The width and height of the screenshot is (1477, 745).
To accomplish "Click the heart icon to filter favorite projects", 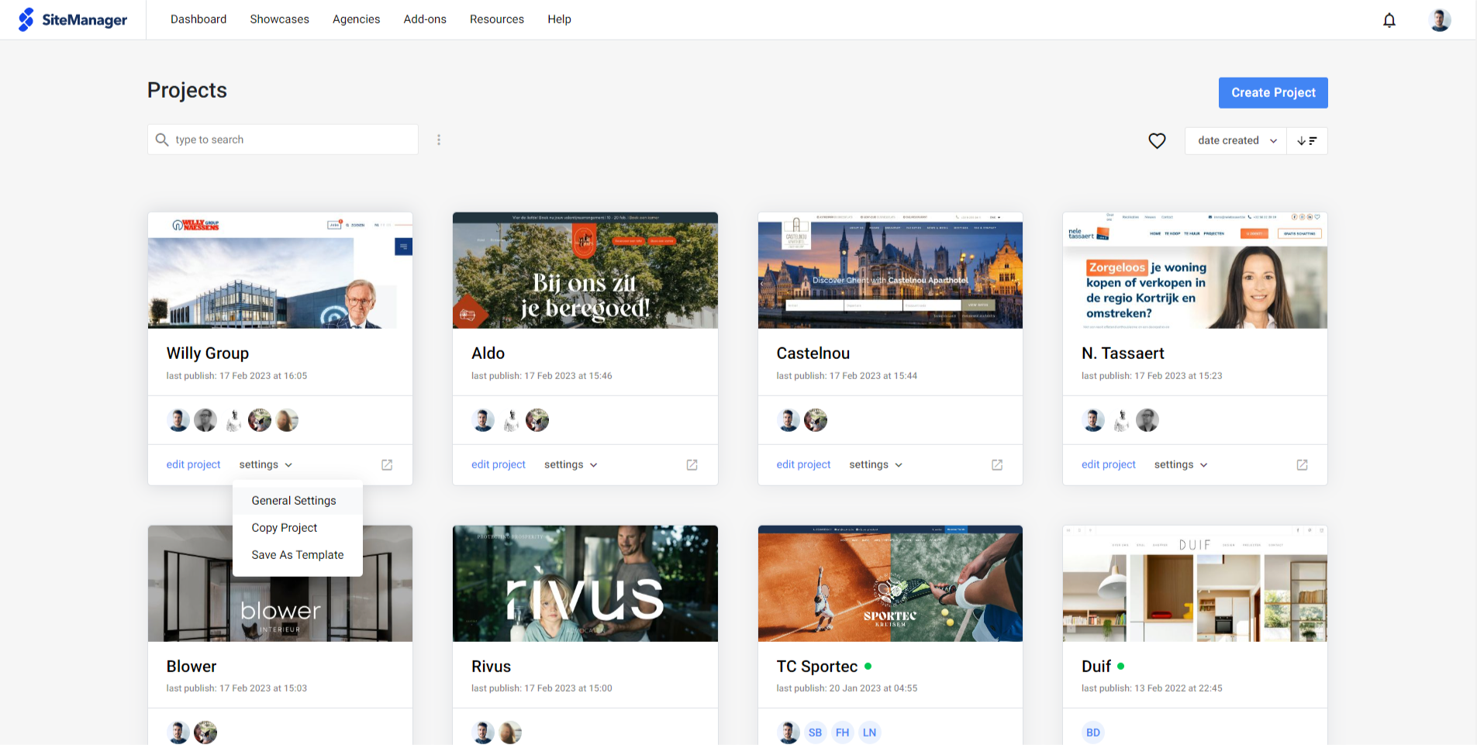I will tap(1157, 140).
